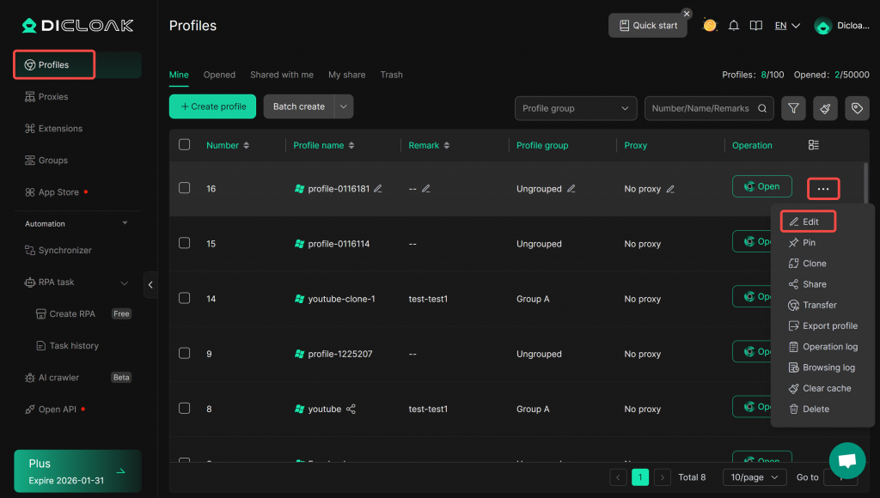Click the Create profile button

(x=212, y=106)
